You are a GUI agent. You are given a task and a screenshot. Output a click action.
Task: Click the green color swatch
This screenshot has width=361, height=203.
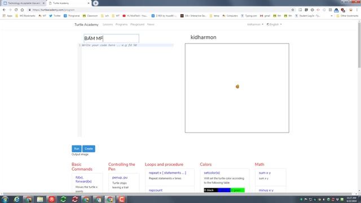point(237,190)
